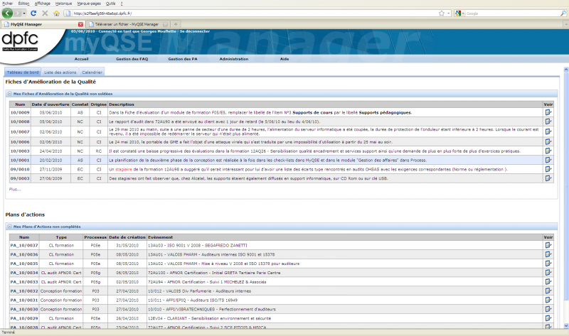Image resolution: width=569 pixels, height=336 pixels.
Task: Go back with browser back arrow
Action: coord(7,13)
